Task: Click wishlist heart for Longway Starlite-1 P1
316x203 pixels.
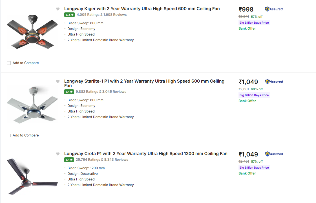Action: pos(58,81)
